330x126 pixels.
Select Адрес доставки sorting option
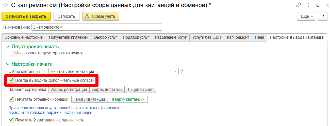(x=107, y=89)
